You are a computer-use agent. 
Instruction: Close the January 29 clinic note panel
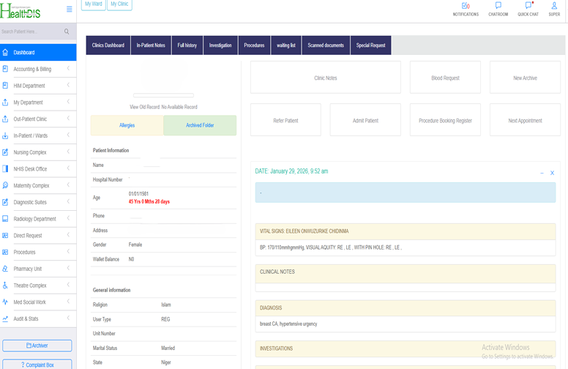pyautogui.click(x=553, y=173)
